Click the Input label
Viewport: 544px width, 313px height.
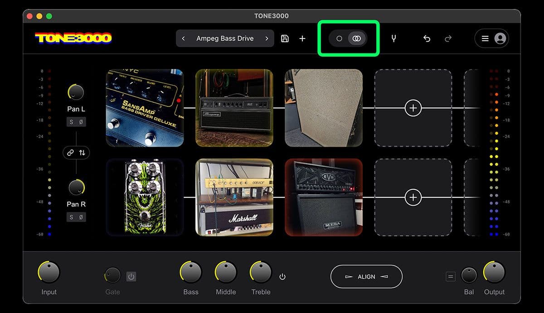[x=49, y=292]
